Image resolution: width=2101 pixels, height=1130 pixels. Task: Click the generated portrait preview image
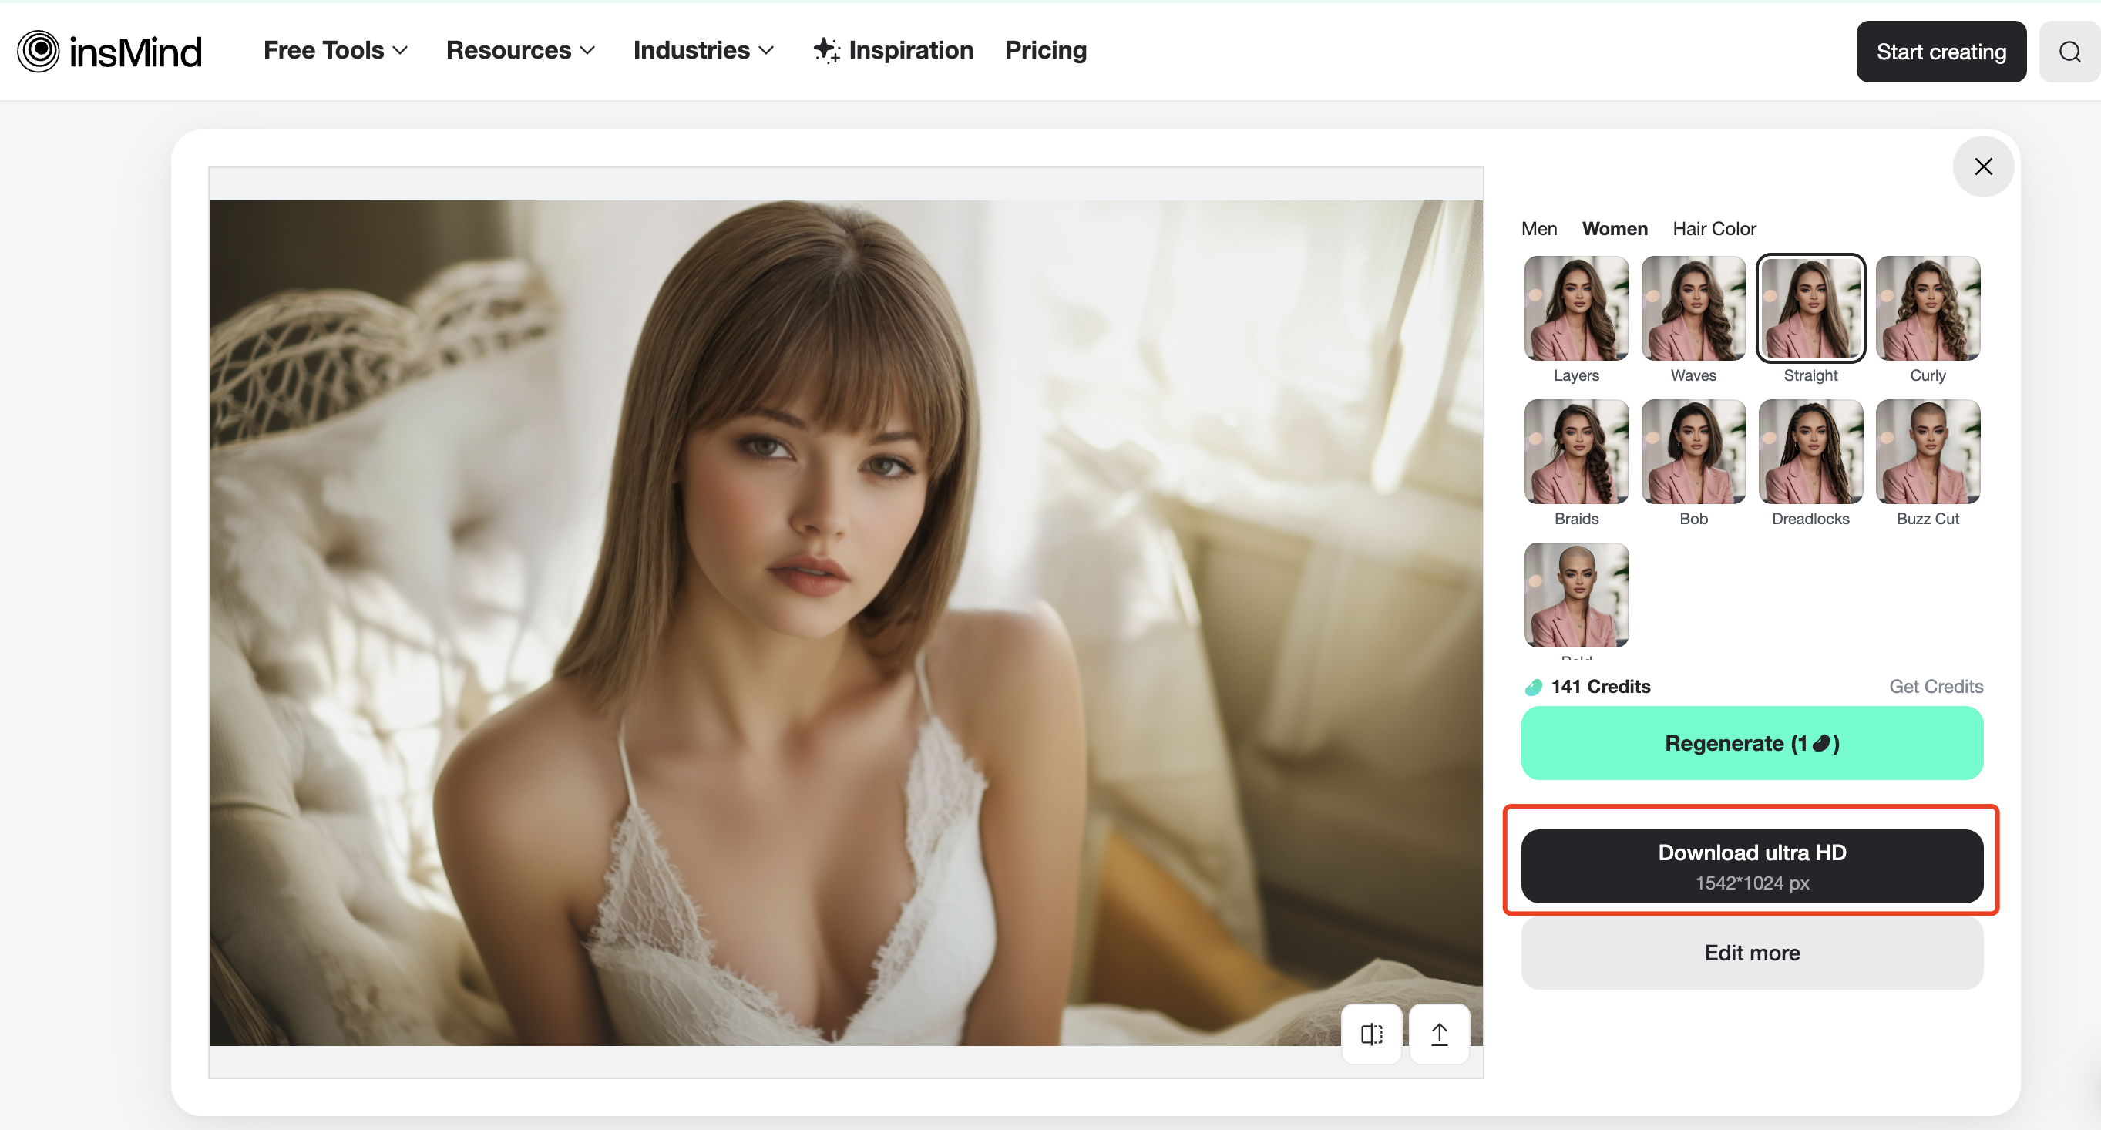pos(845,624)
